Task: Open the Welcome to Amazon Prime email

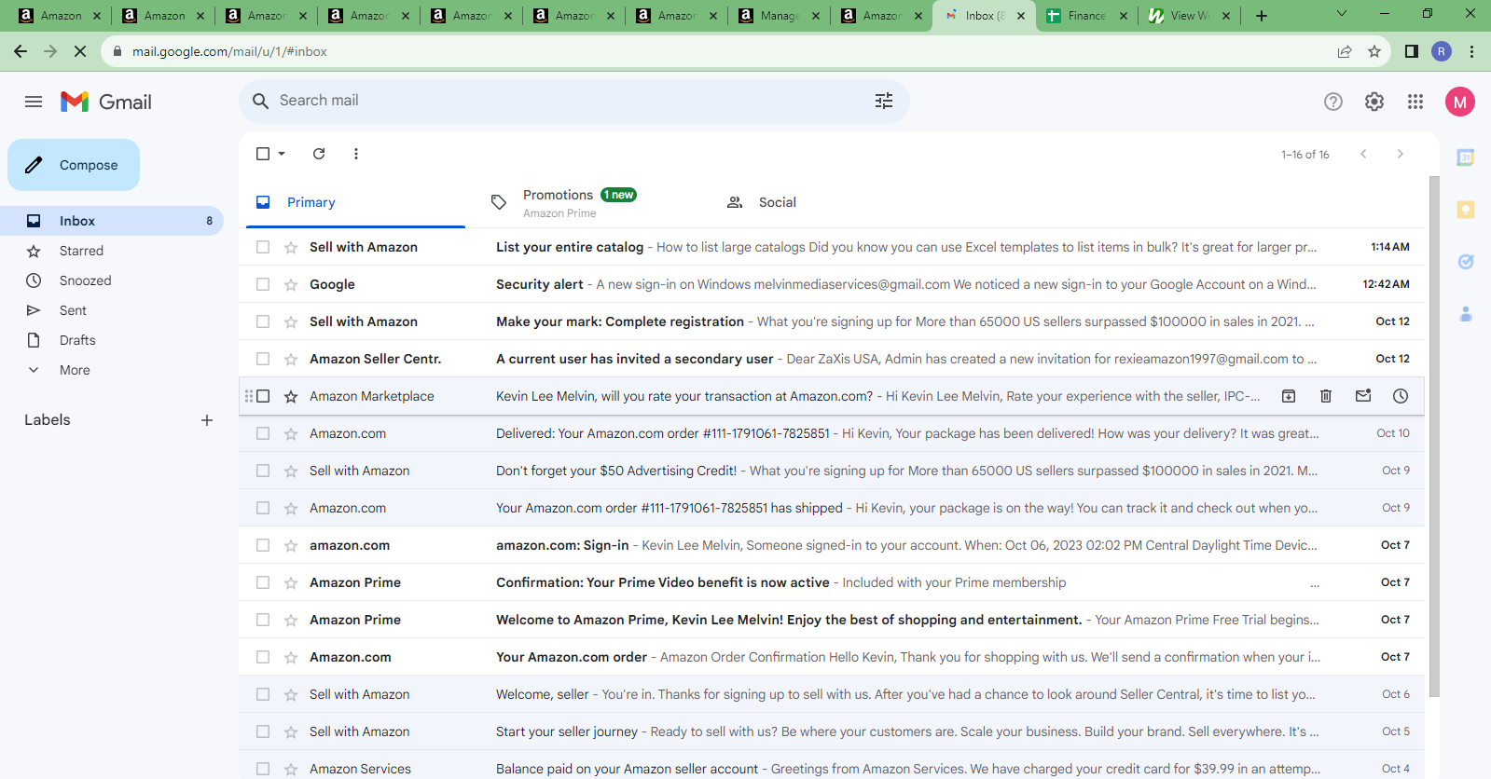Action: point(832,620)
